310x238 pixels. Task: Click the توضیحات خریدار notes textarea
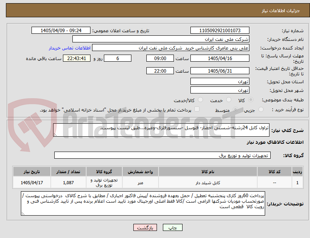[x=143, y=203]
